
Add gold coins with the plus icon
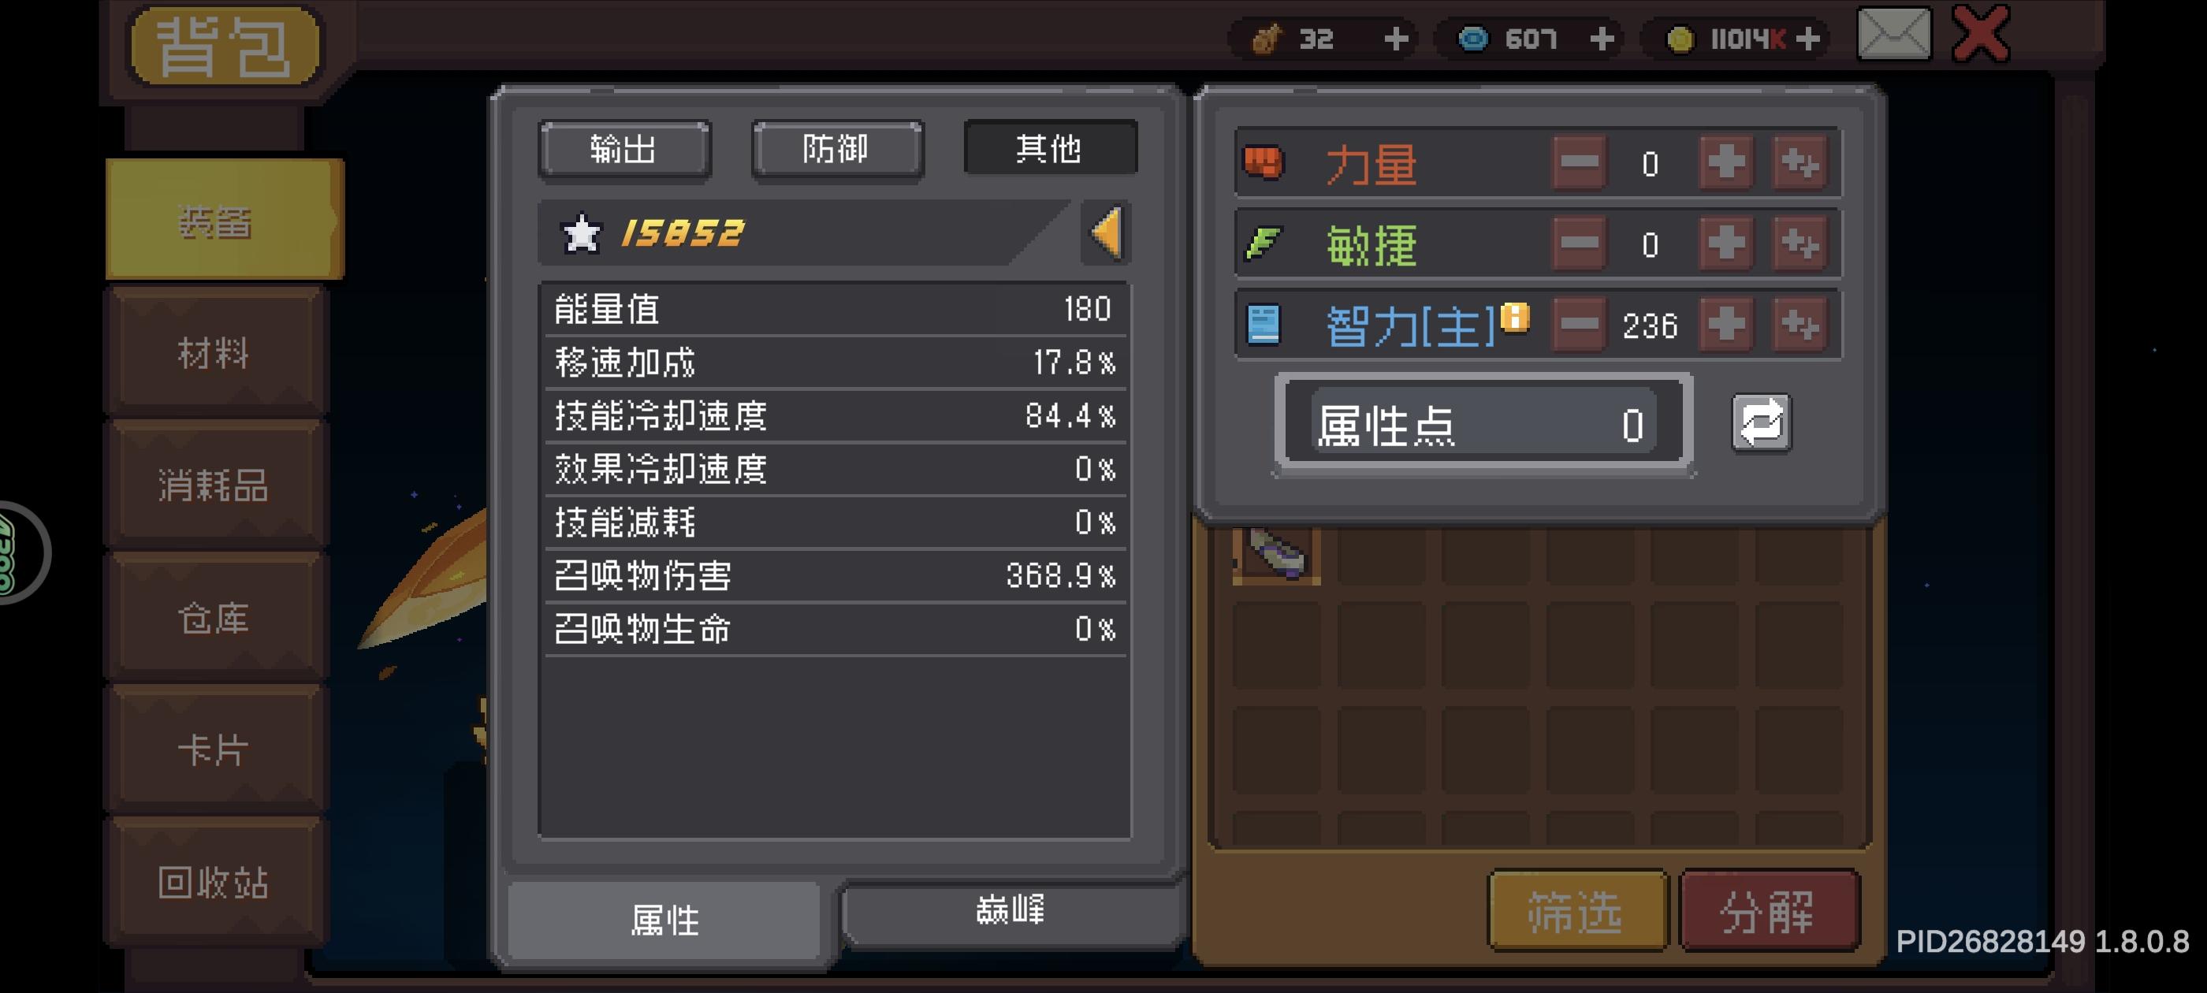pyautogui.click(x=1807, y=39)
